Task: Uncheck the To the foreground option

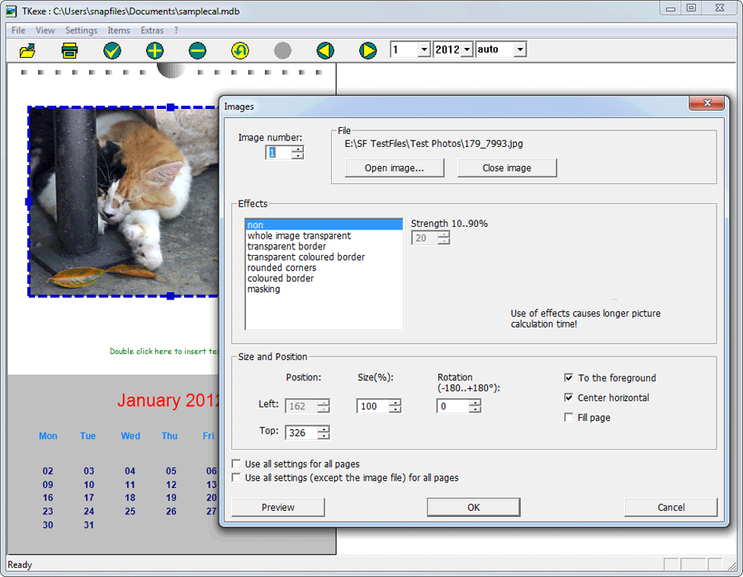Action: [569, 378]
